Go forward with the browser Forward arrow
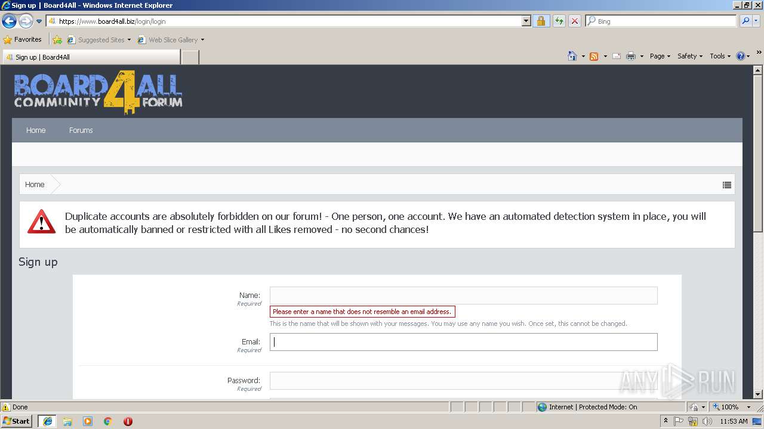The height and width of the screenshot is (429, 764). [26, 21]
